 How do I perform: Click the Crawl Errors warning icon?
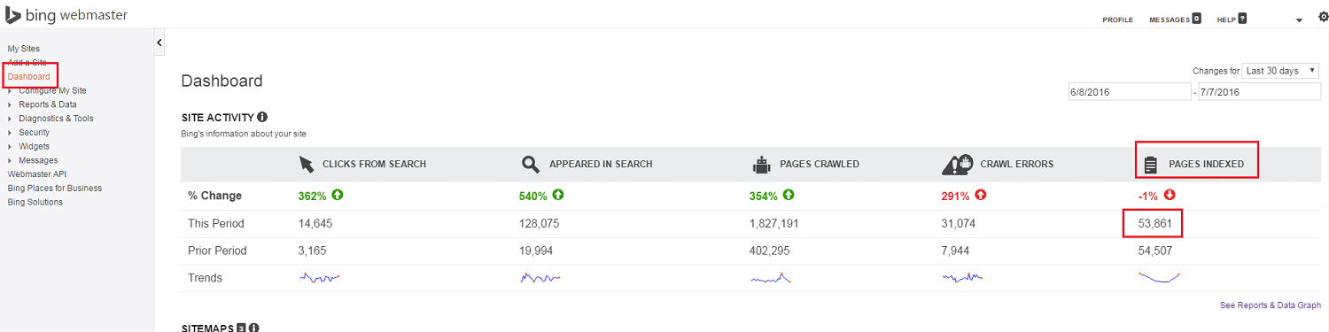[x=958, y=164]
